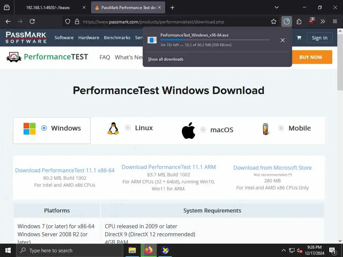Click Show all downloads
Image resolution: width=343 pixels, height=257 pixels.
click(x=165, y=59)
